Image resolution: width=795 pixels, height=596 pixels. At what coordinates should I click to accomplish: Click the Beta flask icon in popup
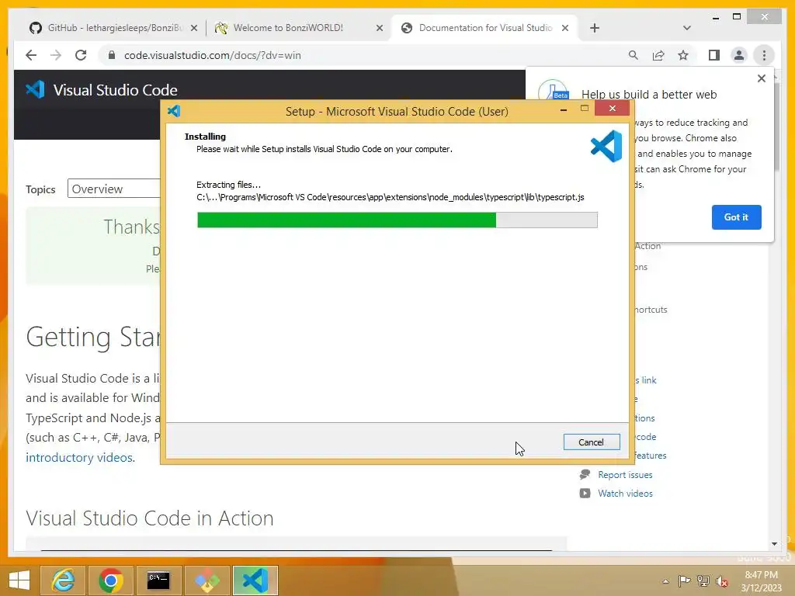pyautogui.click(x=553, y=90)
